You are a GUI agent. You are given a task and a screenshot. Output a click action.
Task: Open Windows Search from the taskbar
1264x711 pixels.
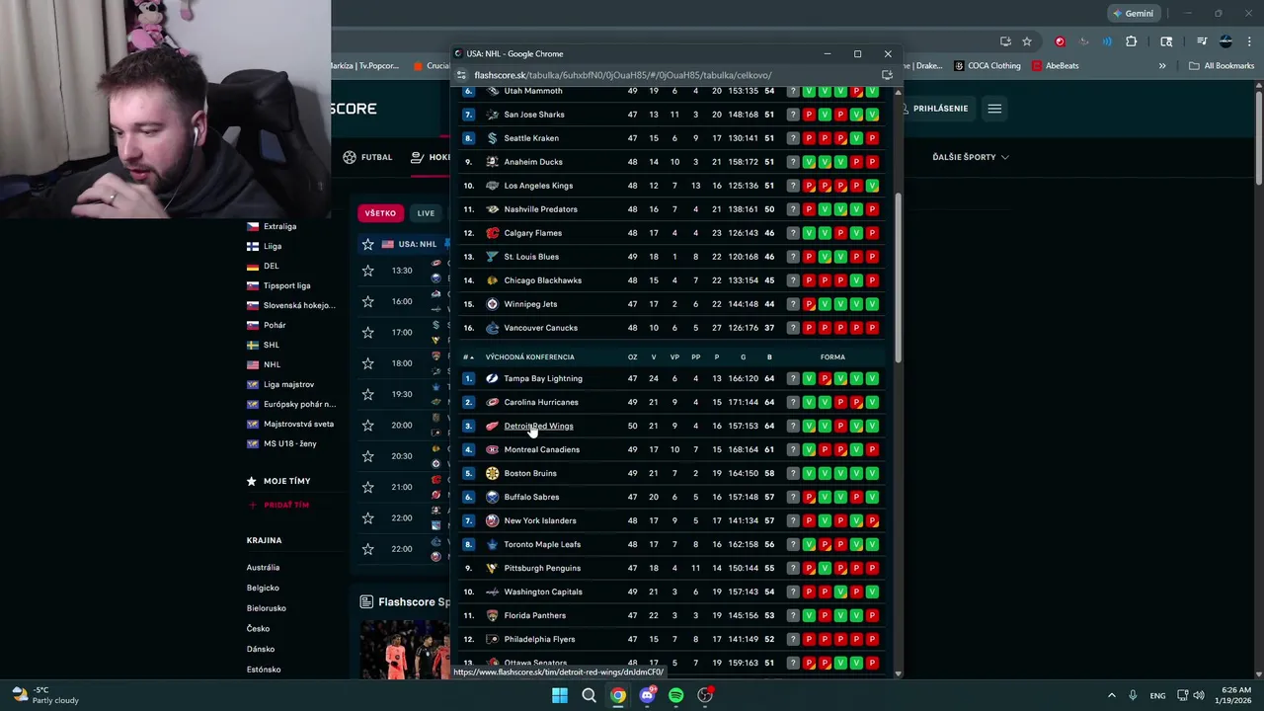click(x=589, y=695)
